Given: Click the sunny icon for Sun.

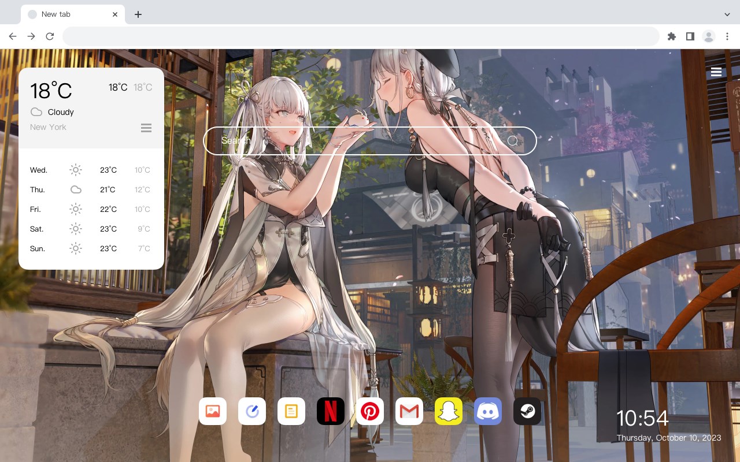Looking at the screenshot, I should (x=76, y=248).
